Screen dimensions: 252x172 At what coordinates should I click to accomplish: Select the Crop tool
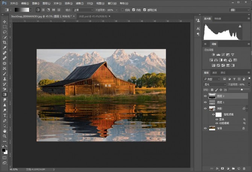[x=5, y=42]
